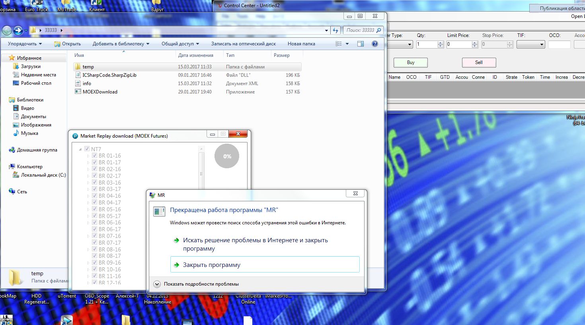Click the explorer Back navigation arrow

7,30
